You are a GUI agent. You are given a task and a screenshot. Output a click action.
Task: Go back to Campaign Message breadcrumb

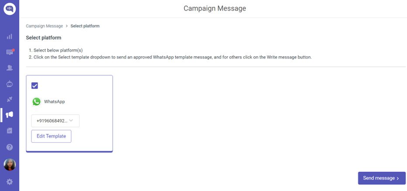[x=45, y=26]
